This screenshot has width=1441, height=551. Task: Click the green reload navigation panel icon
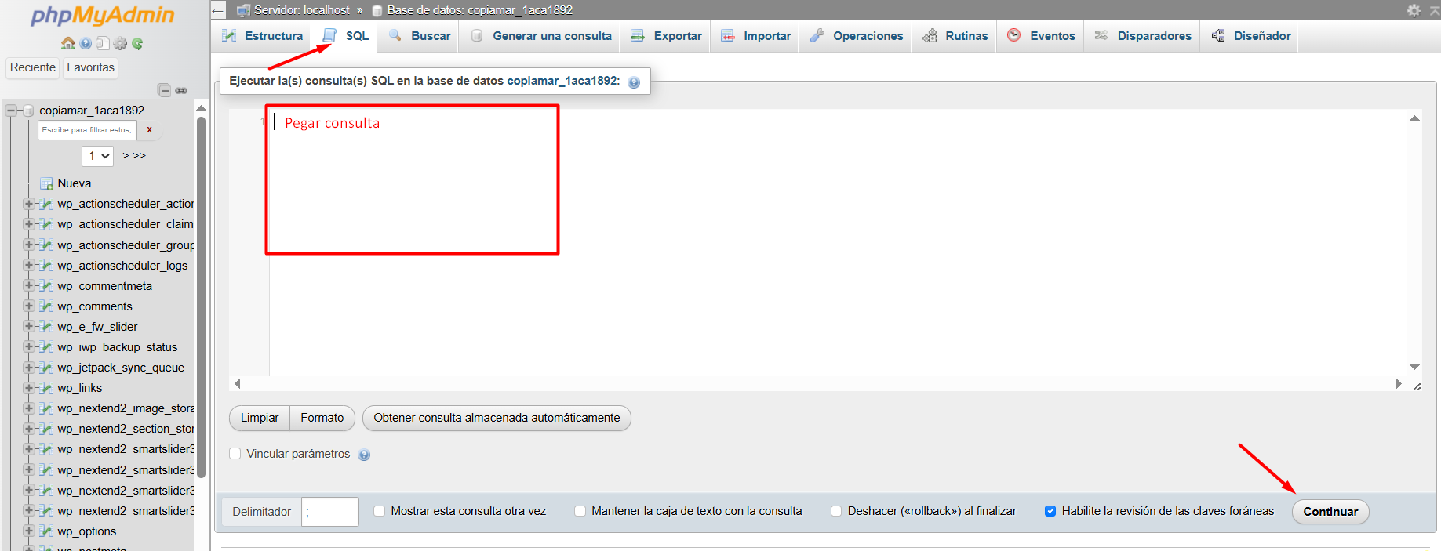tap(137, 44)
